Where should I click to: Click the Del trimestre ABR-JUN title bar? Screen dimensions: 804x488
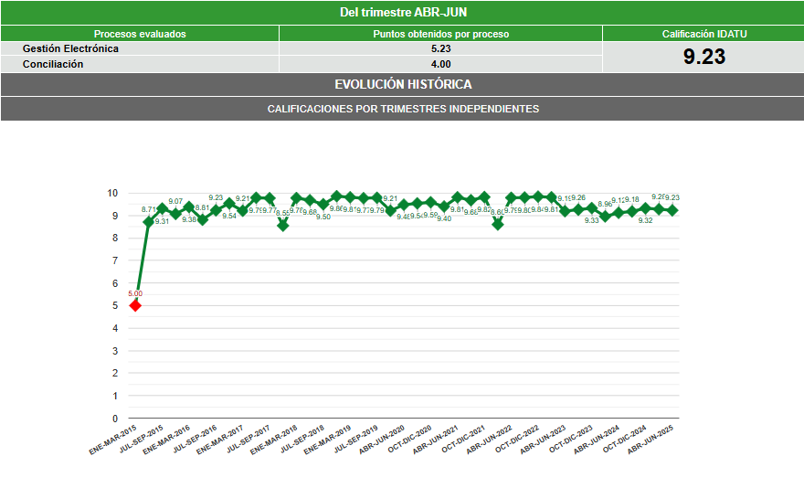[402, 12]
